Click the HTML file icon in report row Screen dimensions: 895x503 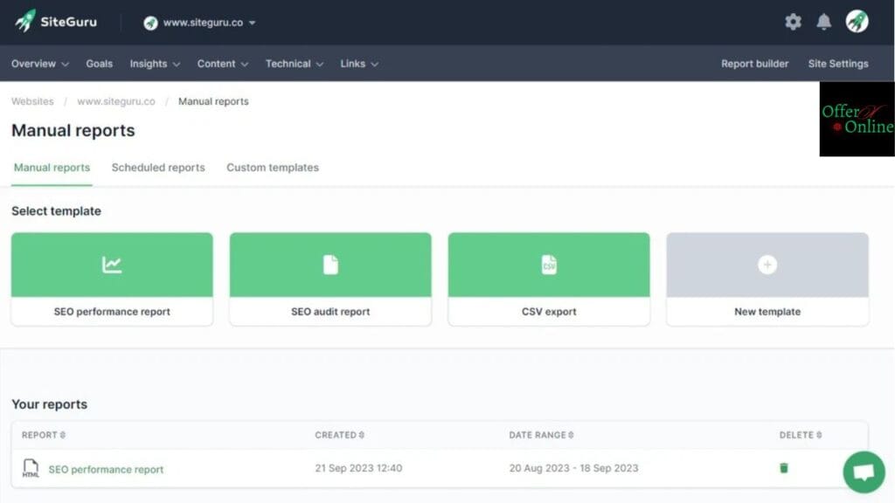pyautogui.click(x=31, y=468)
